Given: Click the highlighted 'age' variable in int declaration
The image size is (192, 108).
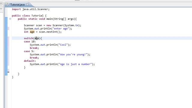Looking at the screenshot, I should point(32,32).
